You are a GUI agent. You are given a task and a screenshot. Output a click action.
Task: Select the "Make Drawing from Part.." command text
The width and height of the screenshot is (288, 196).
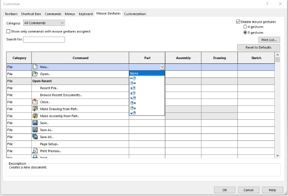59,109
